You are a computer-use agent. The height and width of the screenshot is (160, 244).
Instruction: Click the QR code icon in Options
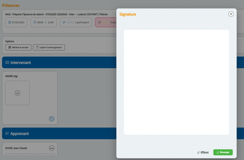(x=10, y=47)
